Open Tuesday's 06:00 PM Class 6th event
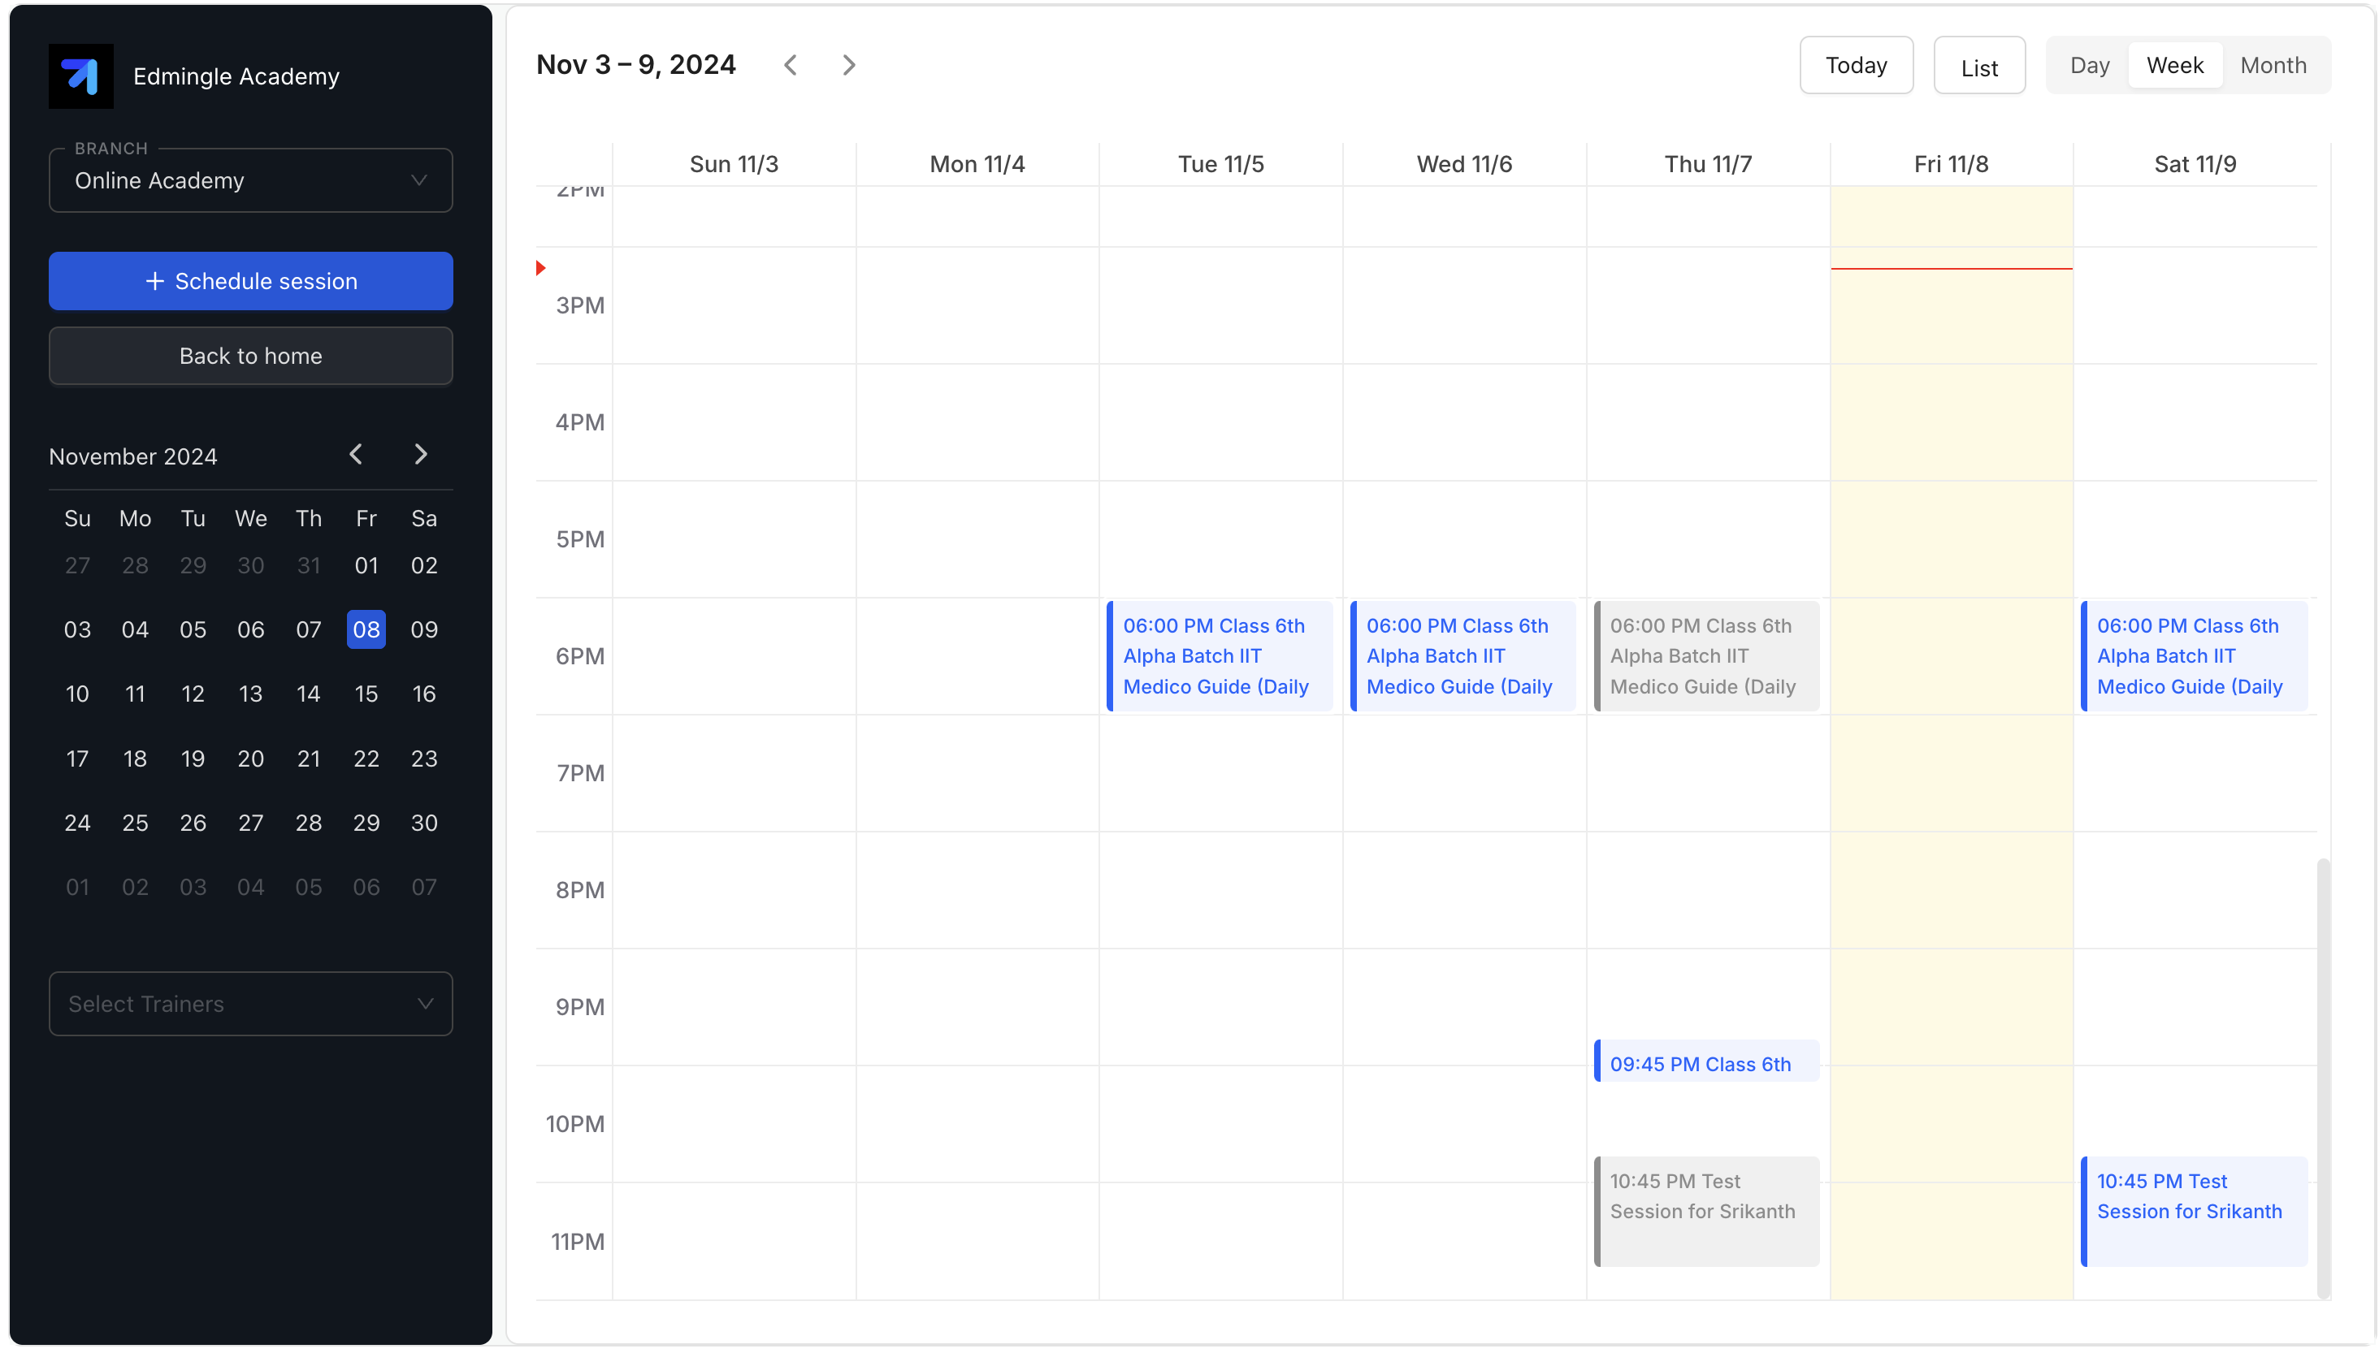The width and height of the screenshot is (2379, 1353). pos(1220,656)
